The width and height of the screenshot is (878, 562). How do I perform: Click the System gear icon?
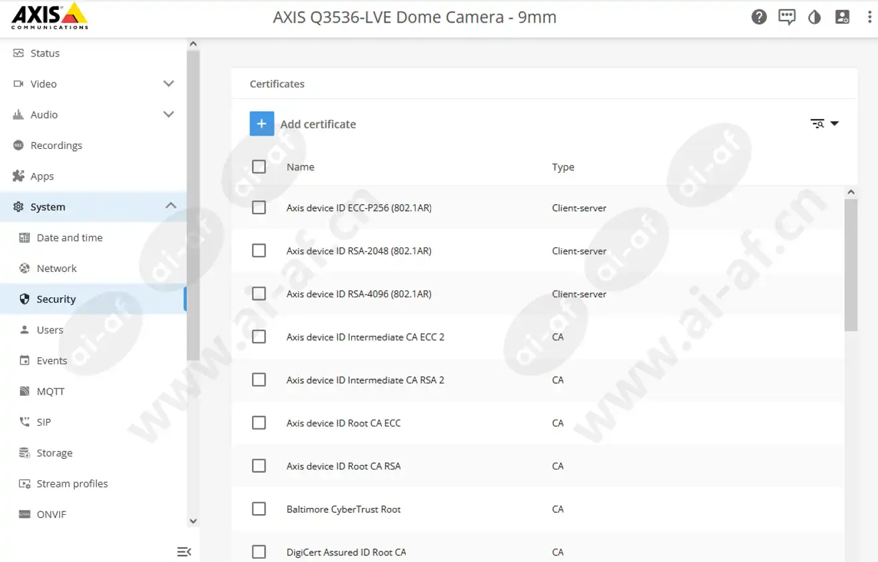click(x=19, y=207)
